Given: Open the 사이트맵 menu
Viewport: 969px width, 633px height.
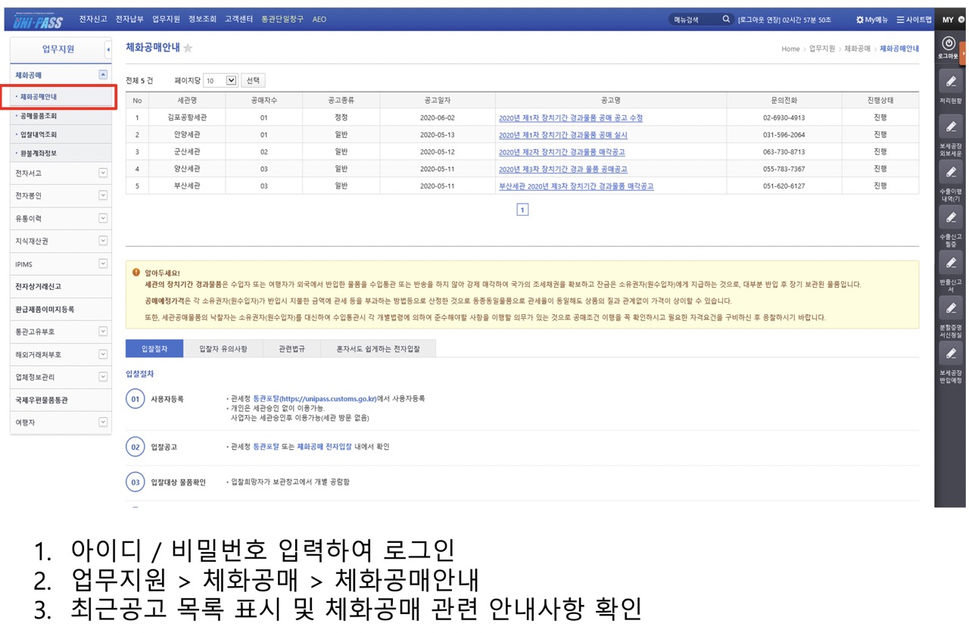Looking at the screenshot, I should point(914,20).
